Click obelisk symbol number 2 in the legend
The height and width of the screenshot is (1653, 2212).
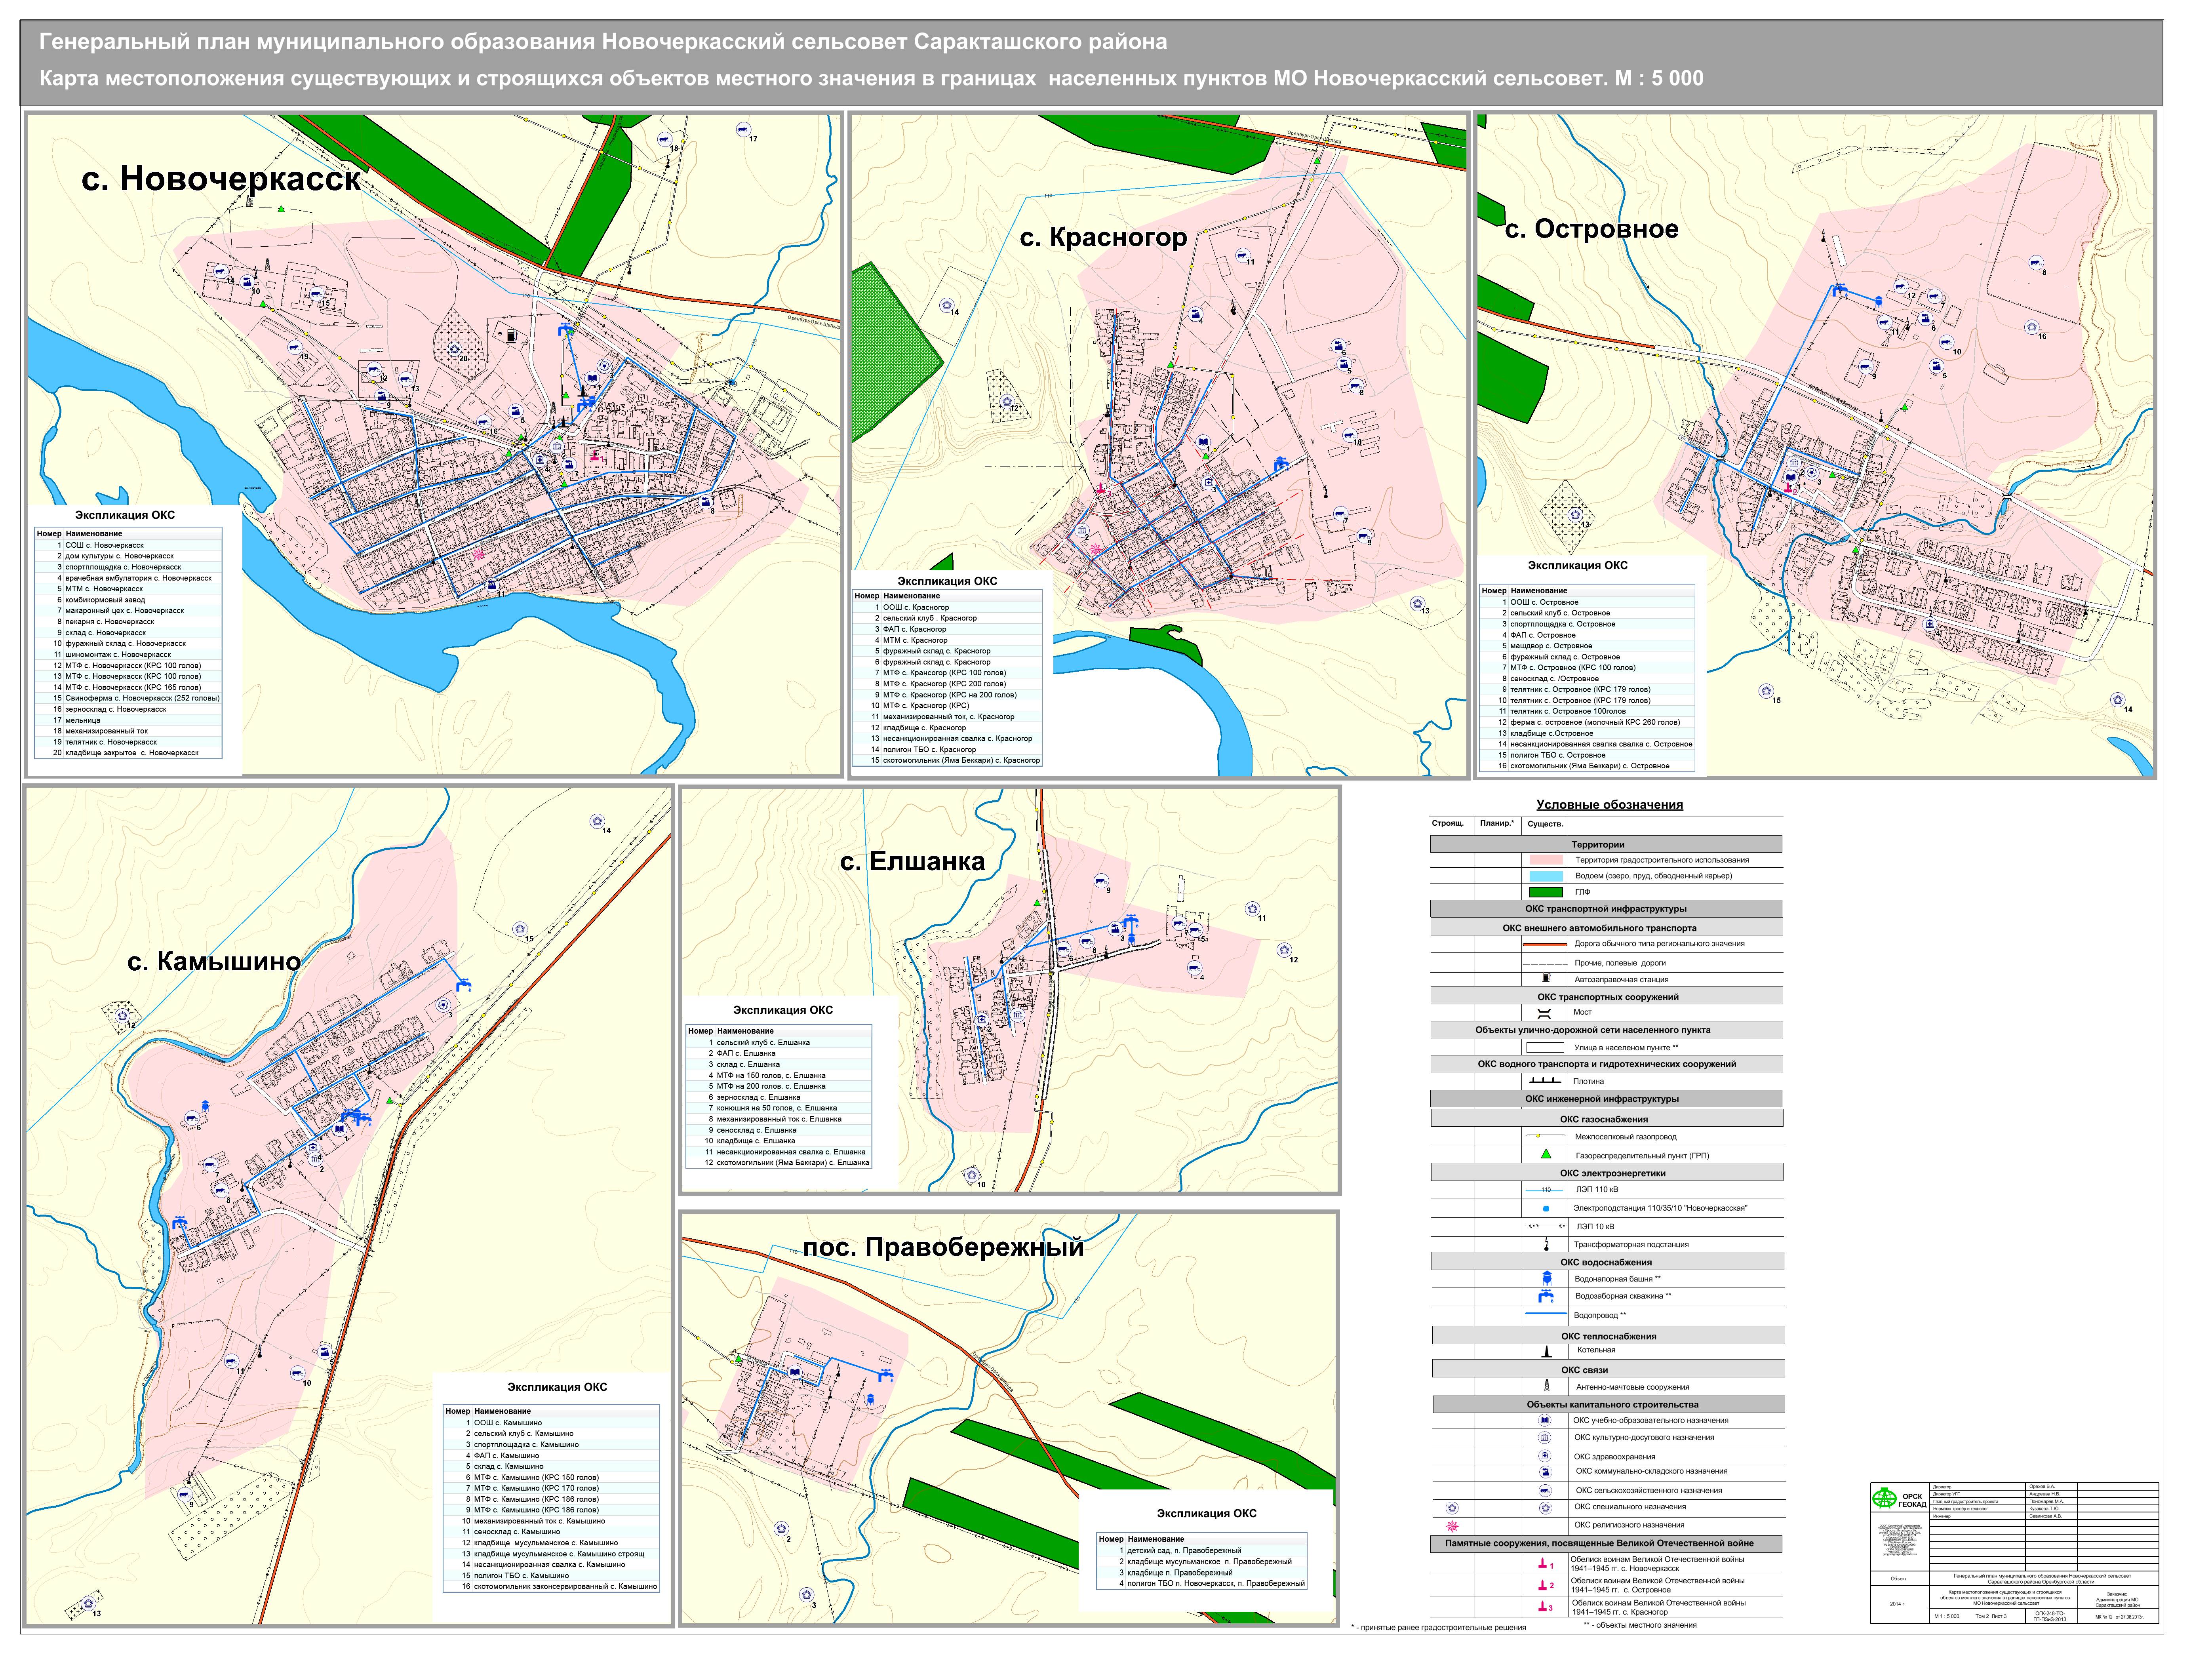click(x=1545, y=1585)
